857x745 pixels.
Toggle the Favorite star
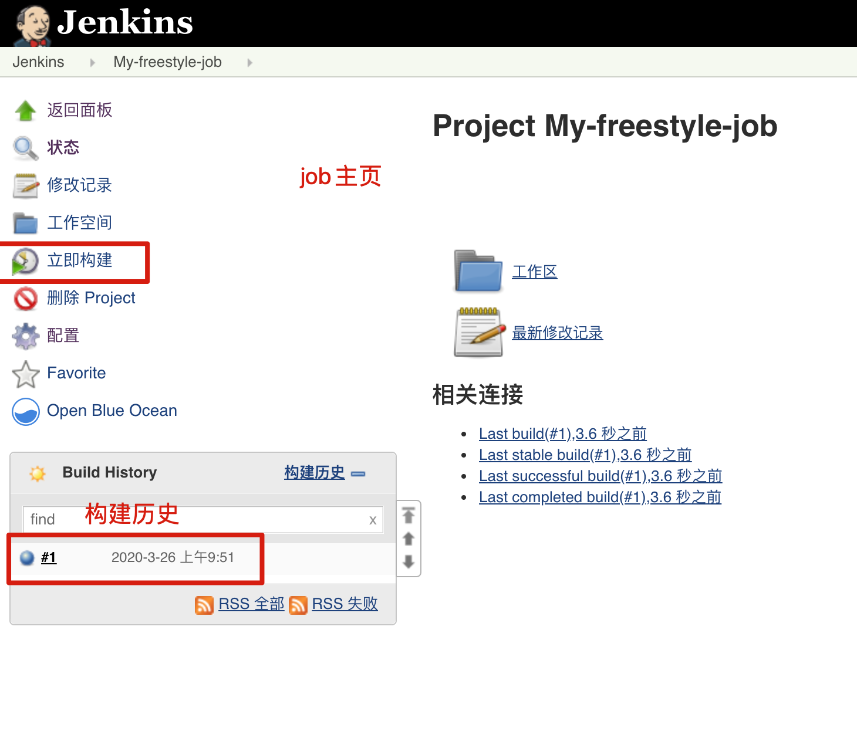coord(25,374)
